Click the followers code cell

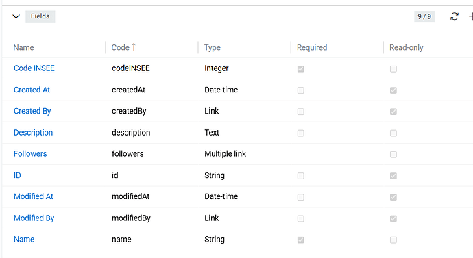128,154
